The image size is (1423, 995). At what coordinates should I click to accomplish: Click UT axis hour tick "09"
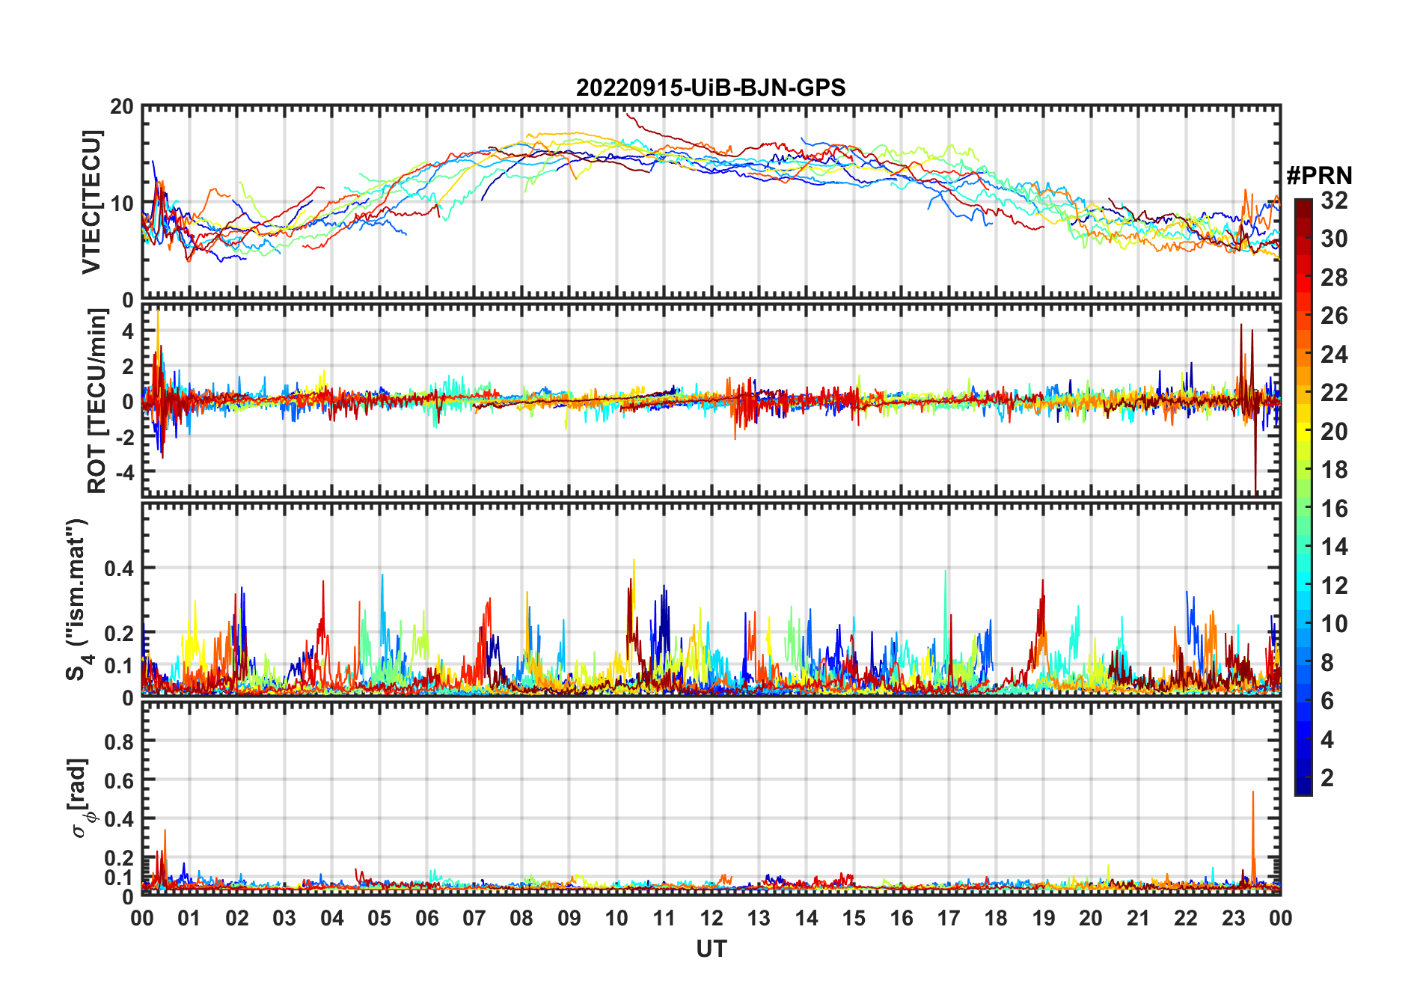point(569,918)
